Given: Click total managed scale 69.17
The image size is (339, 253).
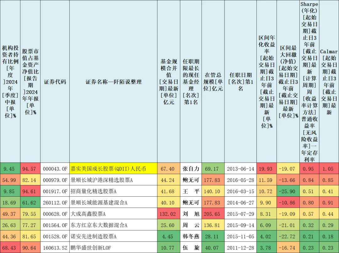Looking at the screenshot, I should click(x=212, y=169).
